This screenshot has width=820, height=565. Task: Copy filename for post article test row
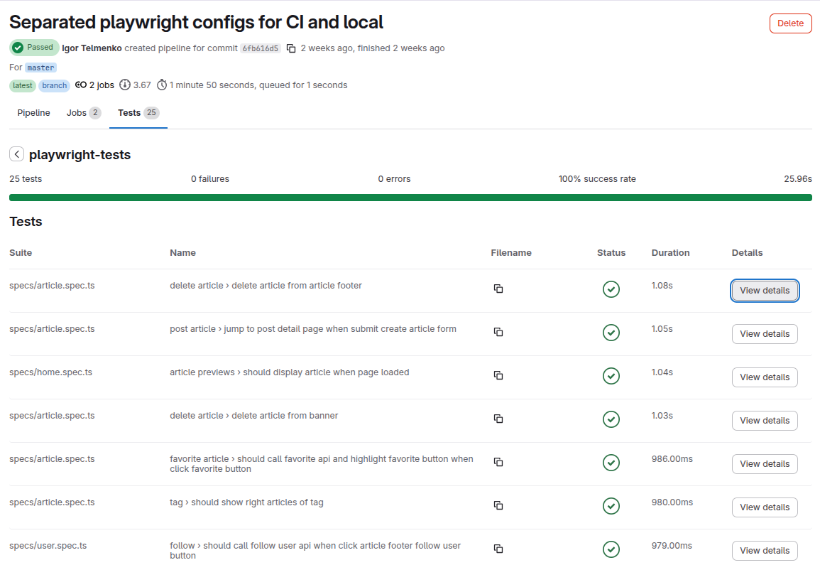click(498, 332)
